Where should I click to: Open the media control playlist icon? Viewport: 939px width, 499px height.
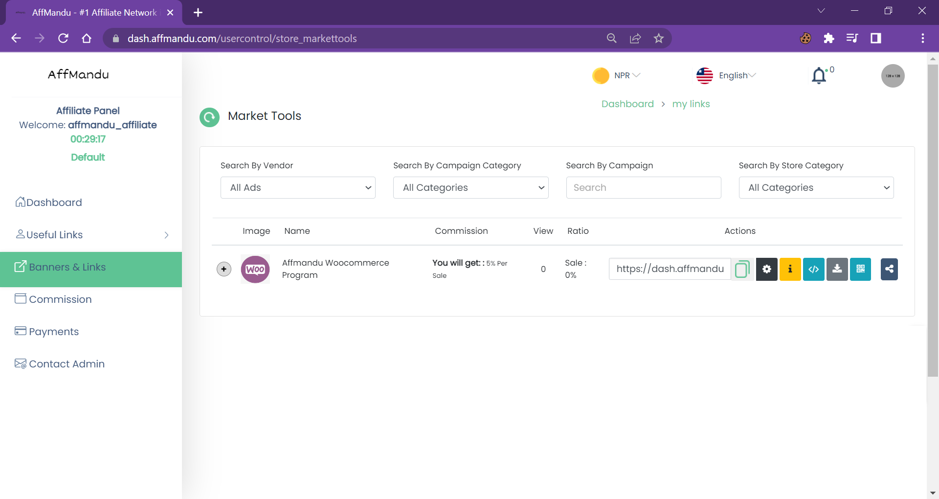coord(852,38)
